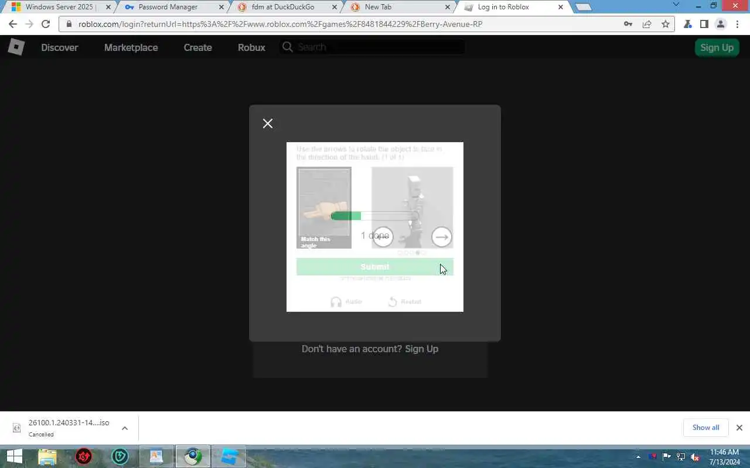Viewport: 750px width, 468px height.
Task: Share this page from the address bar
Action: point(647,24)
